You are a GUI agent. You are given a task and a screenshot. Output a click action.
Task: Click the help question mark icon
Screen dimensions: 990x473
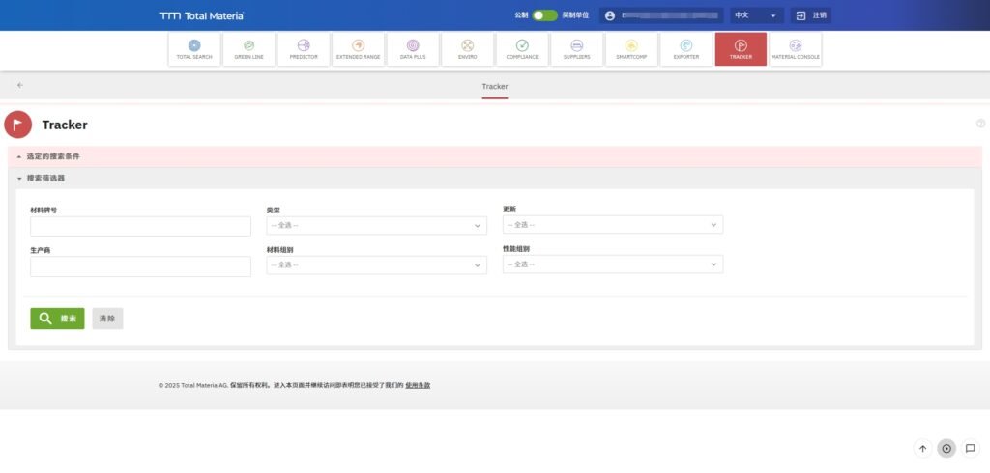click(x=980, y=124)
